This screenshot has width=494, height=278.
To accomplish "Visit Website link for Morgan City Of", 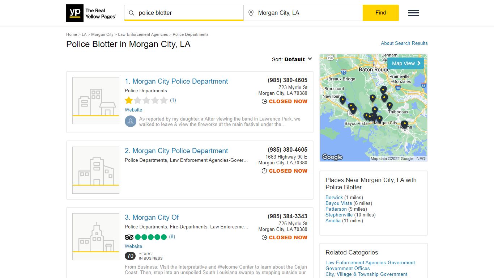I will [x=133, y=246].
